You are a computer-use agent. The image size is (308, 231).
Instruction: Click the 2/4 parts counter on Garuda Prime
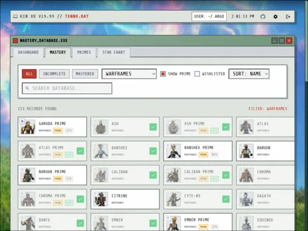click(69, 131)
